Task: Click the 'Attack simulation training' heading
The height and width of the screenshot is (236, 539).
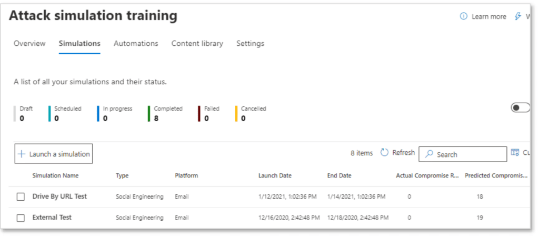Action: click(x=93, y=16)
